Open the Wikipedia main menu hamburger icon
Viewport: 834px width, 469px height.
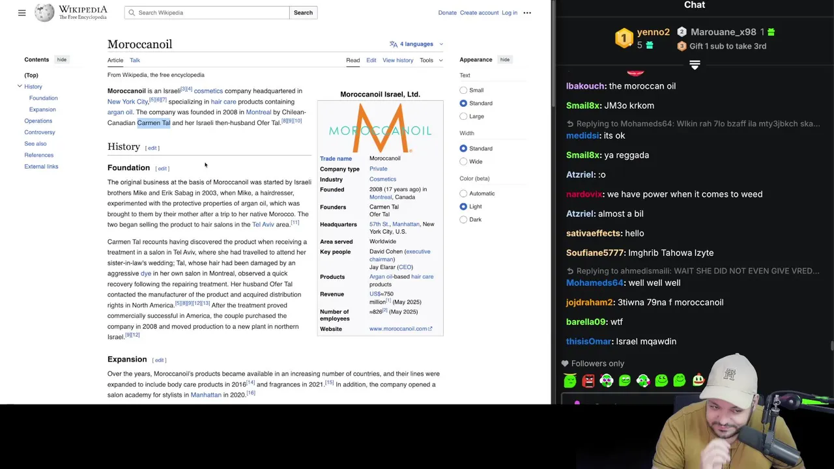click(22, 12)
